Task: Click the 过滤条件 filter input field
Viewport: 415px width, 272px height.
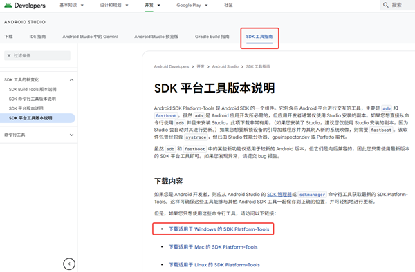Action: [x=37, y=55]
